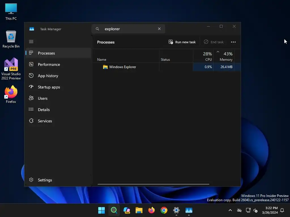Go to App history
This screenshot has height=217, width=290.
(x=58, y=76)
